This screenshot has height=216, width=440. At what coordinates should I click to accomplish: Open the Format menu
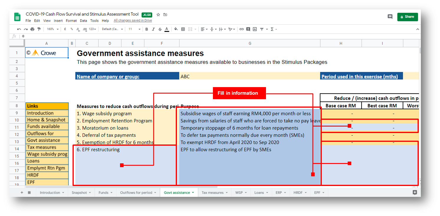71,21
